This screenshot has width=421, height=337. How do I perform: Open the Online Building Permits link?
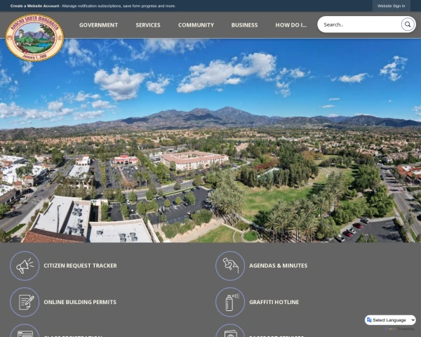coord(80,302)
